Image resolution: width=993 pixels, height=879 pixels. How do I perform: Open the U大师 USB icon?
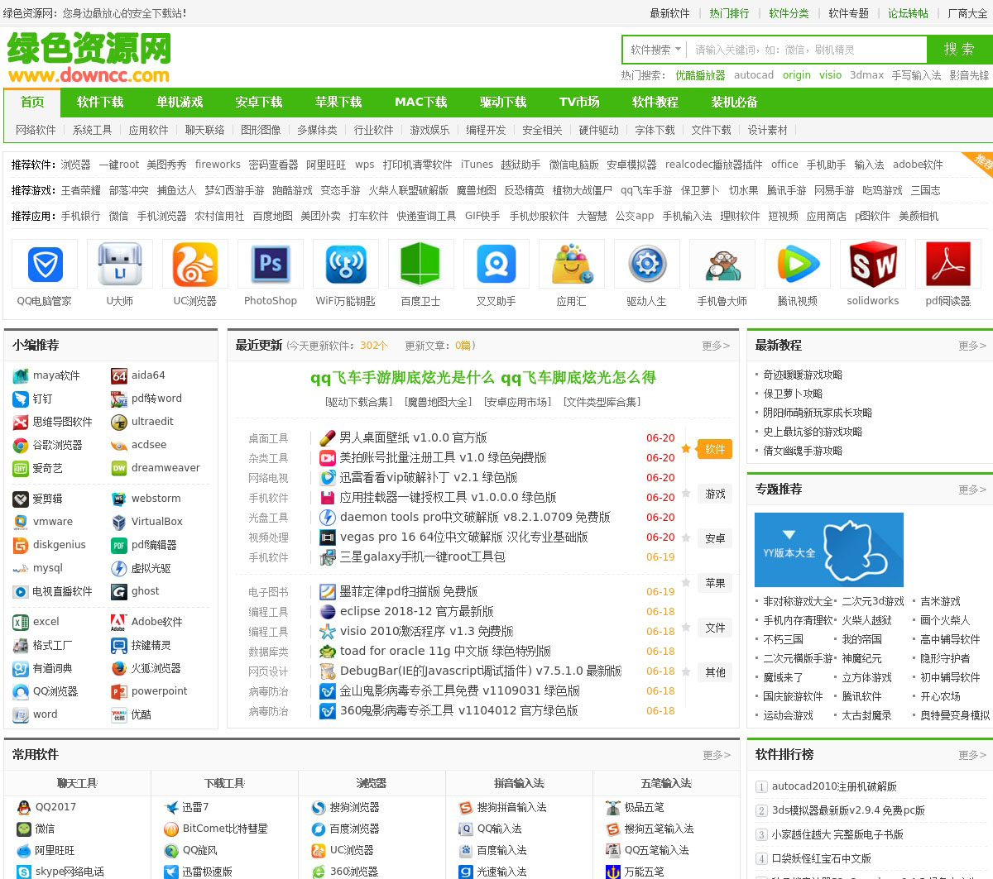[120, 265]
